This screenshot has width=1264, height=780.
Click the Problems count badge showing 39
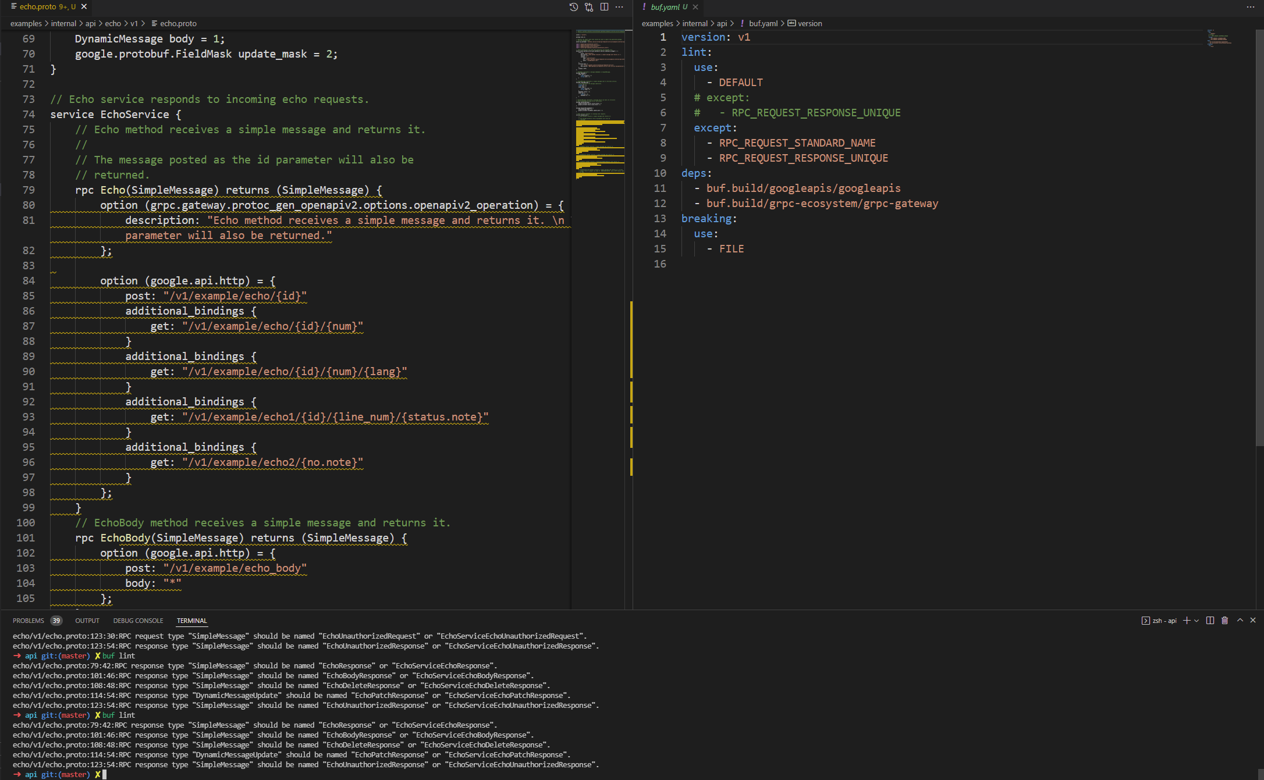tap(56, 621)
